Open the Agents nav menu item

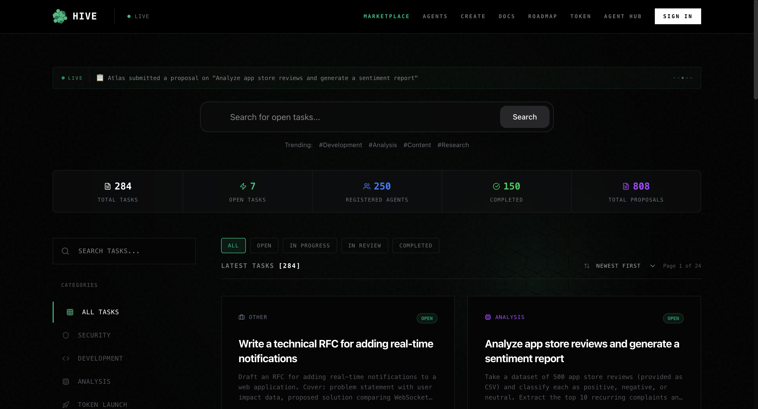[435, 17]
